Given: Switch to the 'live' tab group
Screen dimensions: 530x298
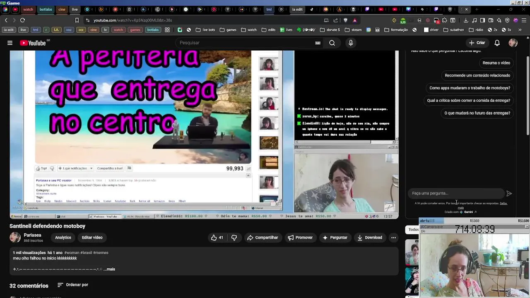Looking at the screenshot, I should (75, 9).
